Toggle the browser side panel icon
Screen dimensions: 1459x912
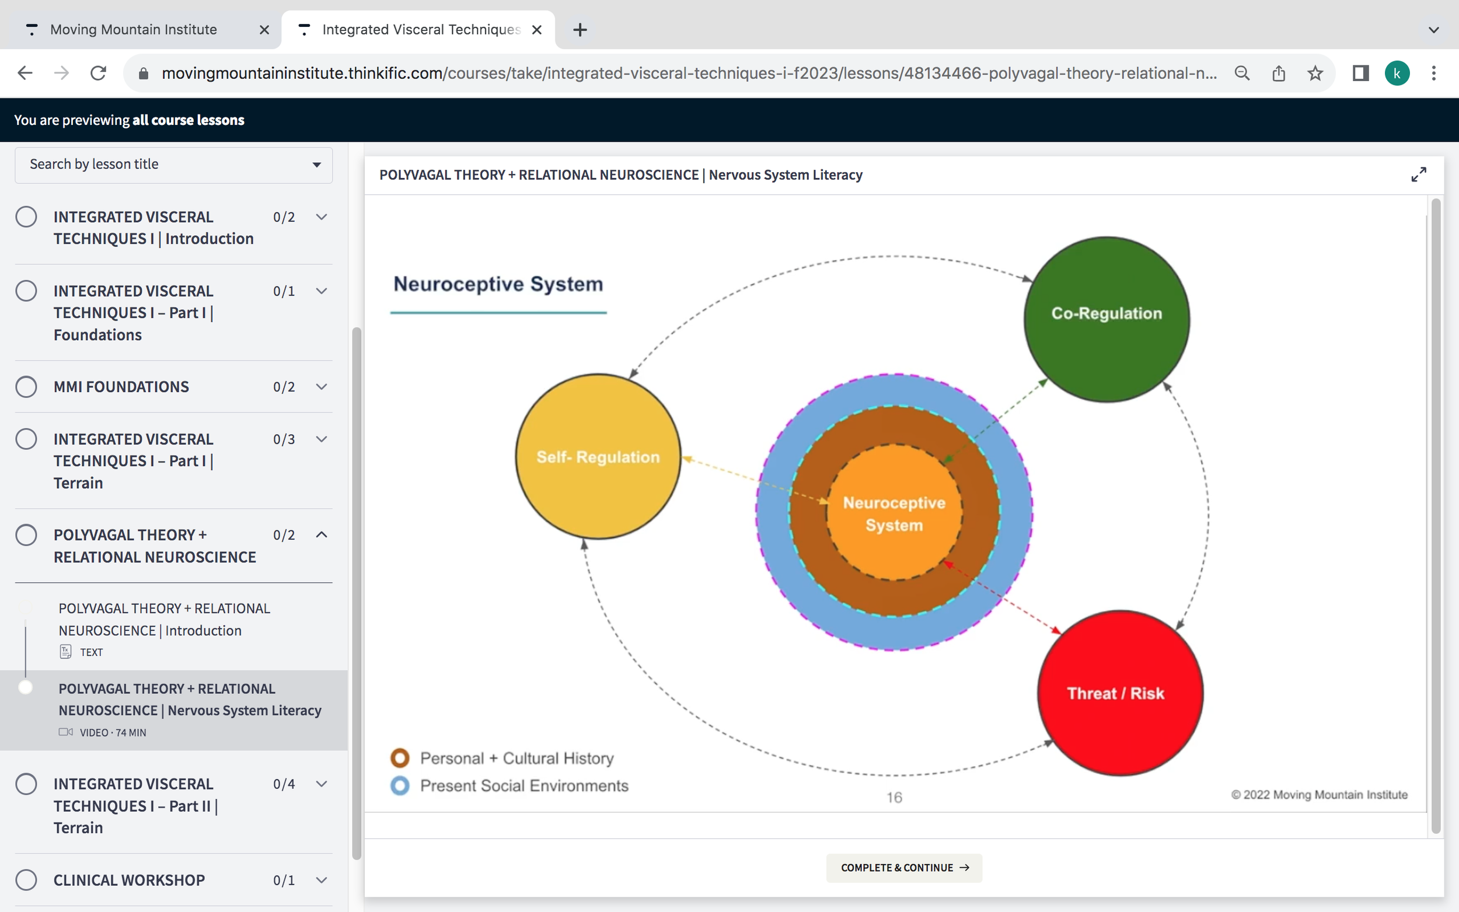pyautogui.click(x=1360, y=74)
